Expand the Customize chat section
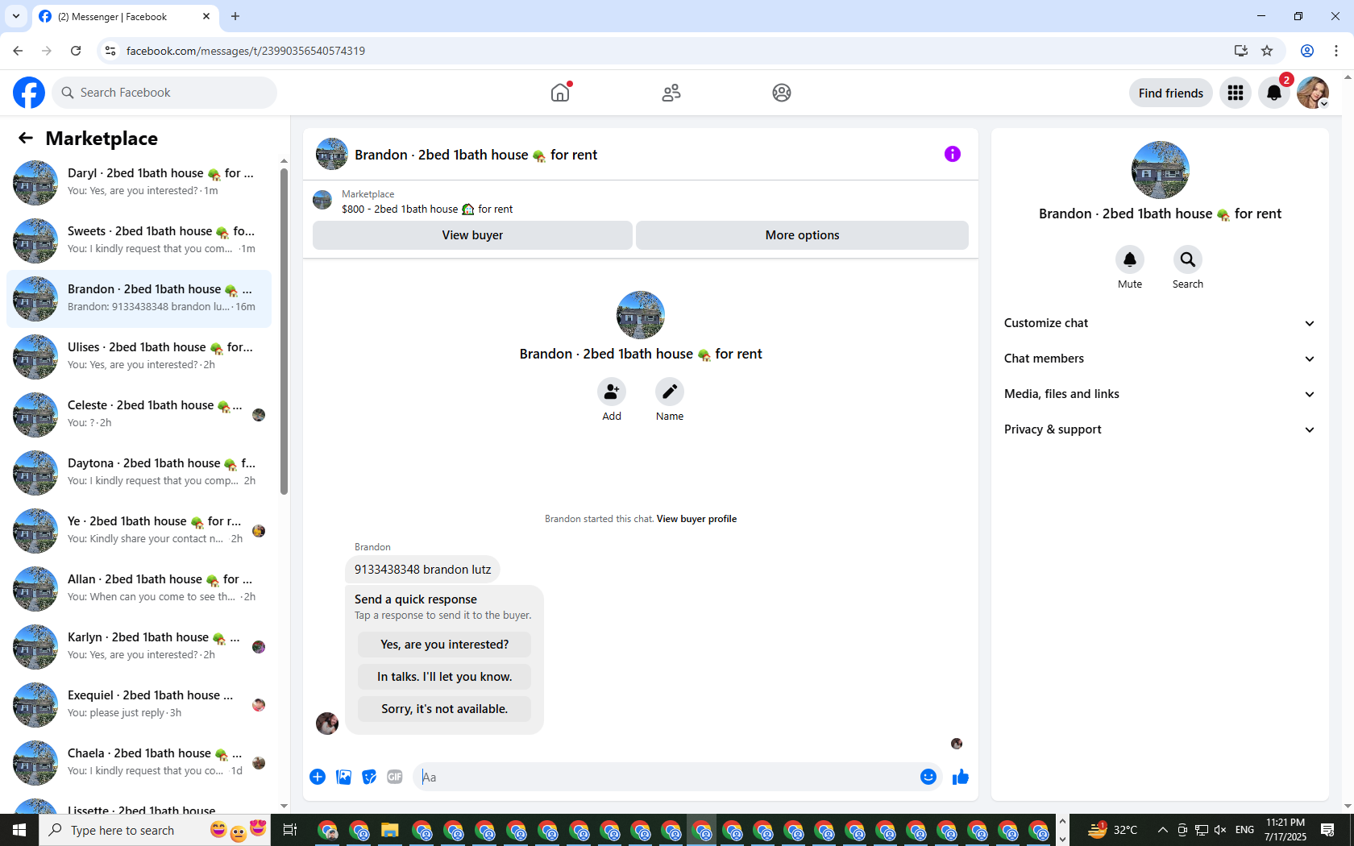Image resolution: width=1354 pixels, height=846 pixels. [1160, 323]
